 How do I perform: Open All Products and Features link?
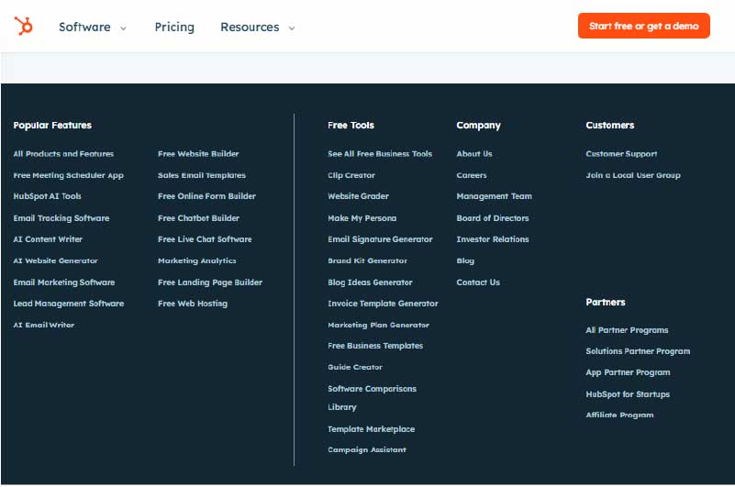pos(63,154)
